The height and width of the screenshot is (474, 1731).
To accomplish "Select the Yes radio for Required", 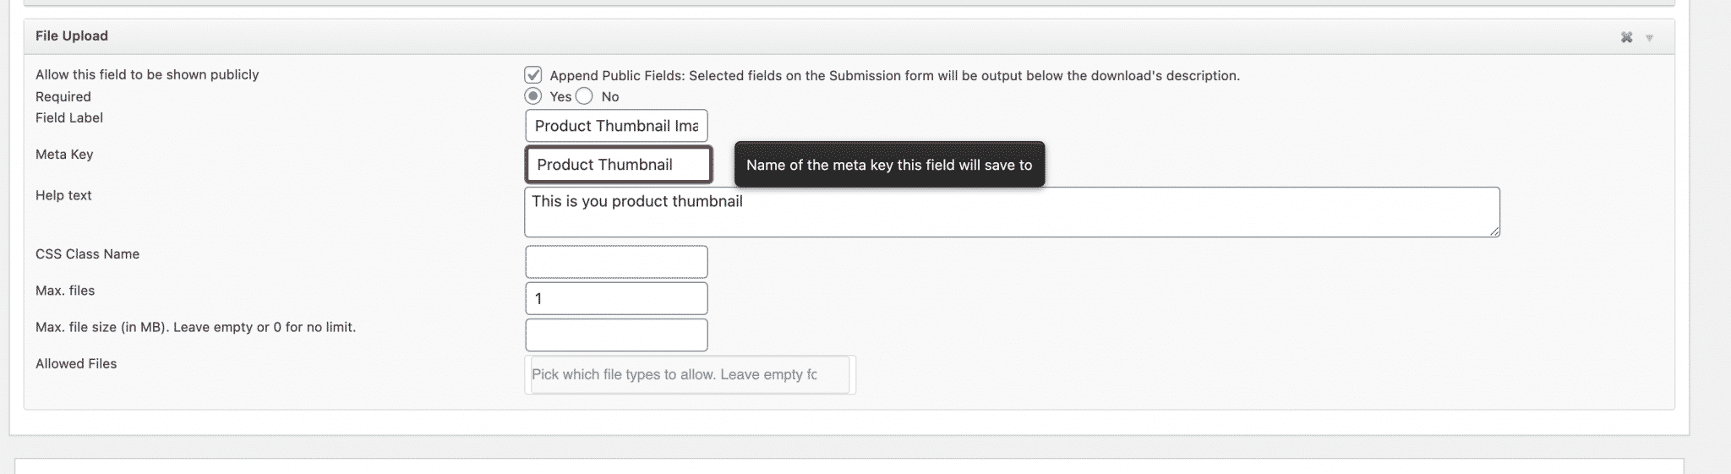I will click(x=533, y=96).
